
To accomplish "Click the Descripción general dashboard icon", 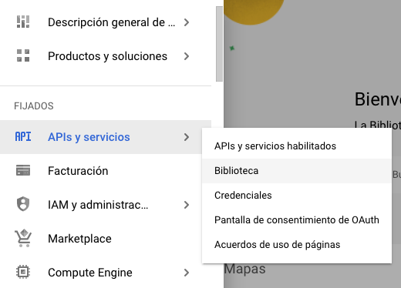I will [23, 22].
